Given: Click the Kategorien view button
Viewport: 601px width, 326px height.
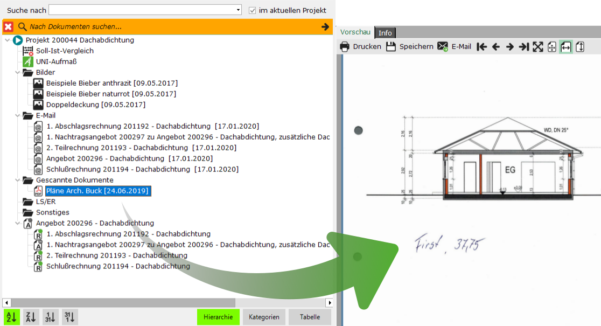Looking at the screenshot, I should [x=264, y=317].
